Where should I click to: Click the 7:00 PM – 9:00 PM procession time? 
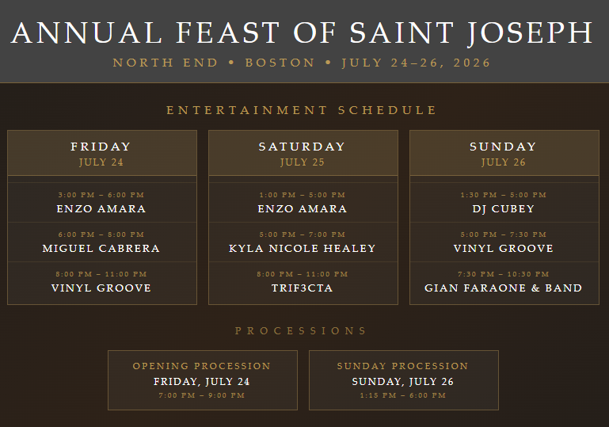(202, 395)
